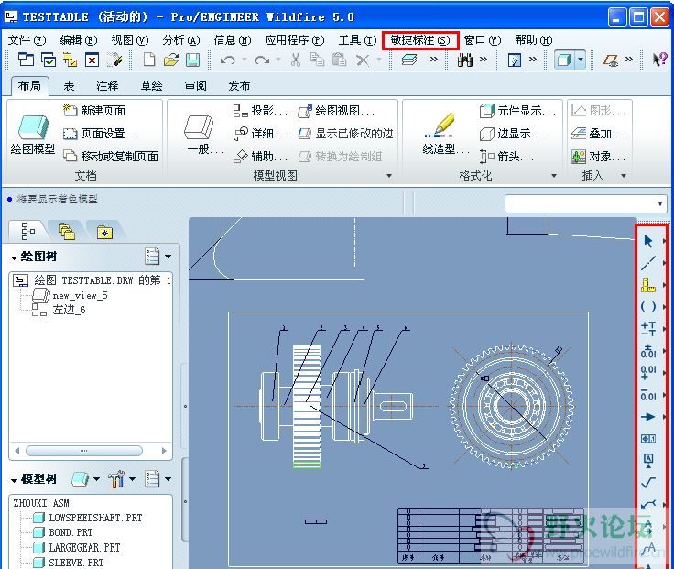Switch to the Table (表) ribbon tab
The height and width of the screenshot is (569, 674).
[69, 85]
